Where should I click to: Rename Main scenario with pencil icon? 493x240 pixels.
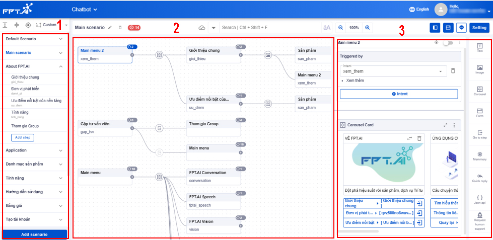tap(110, 28)
